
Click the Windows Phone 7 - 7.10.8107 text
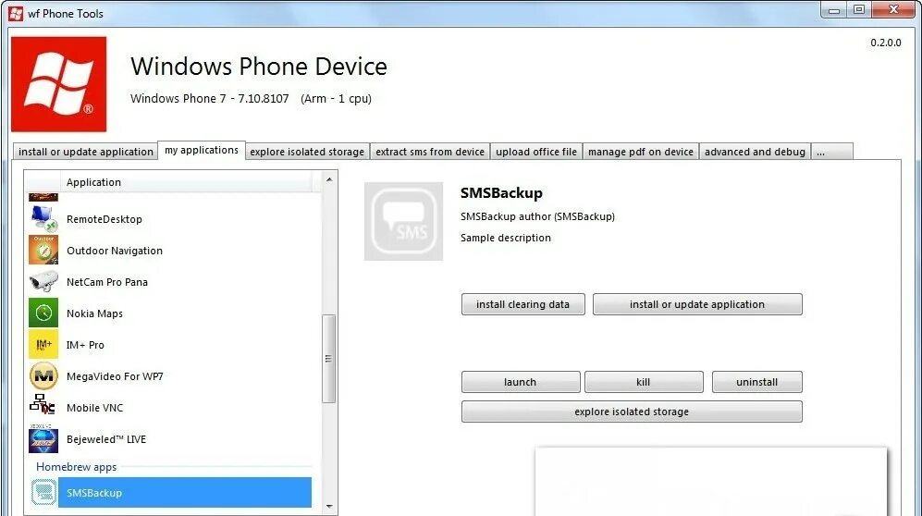point(209,99)
